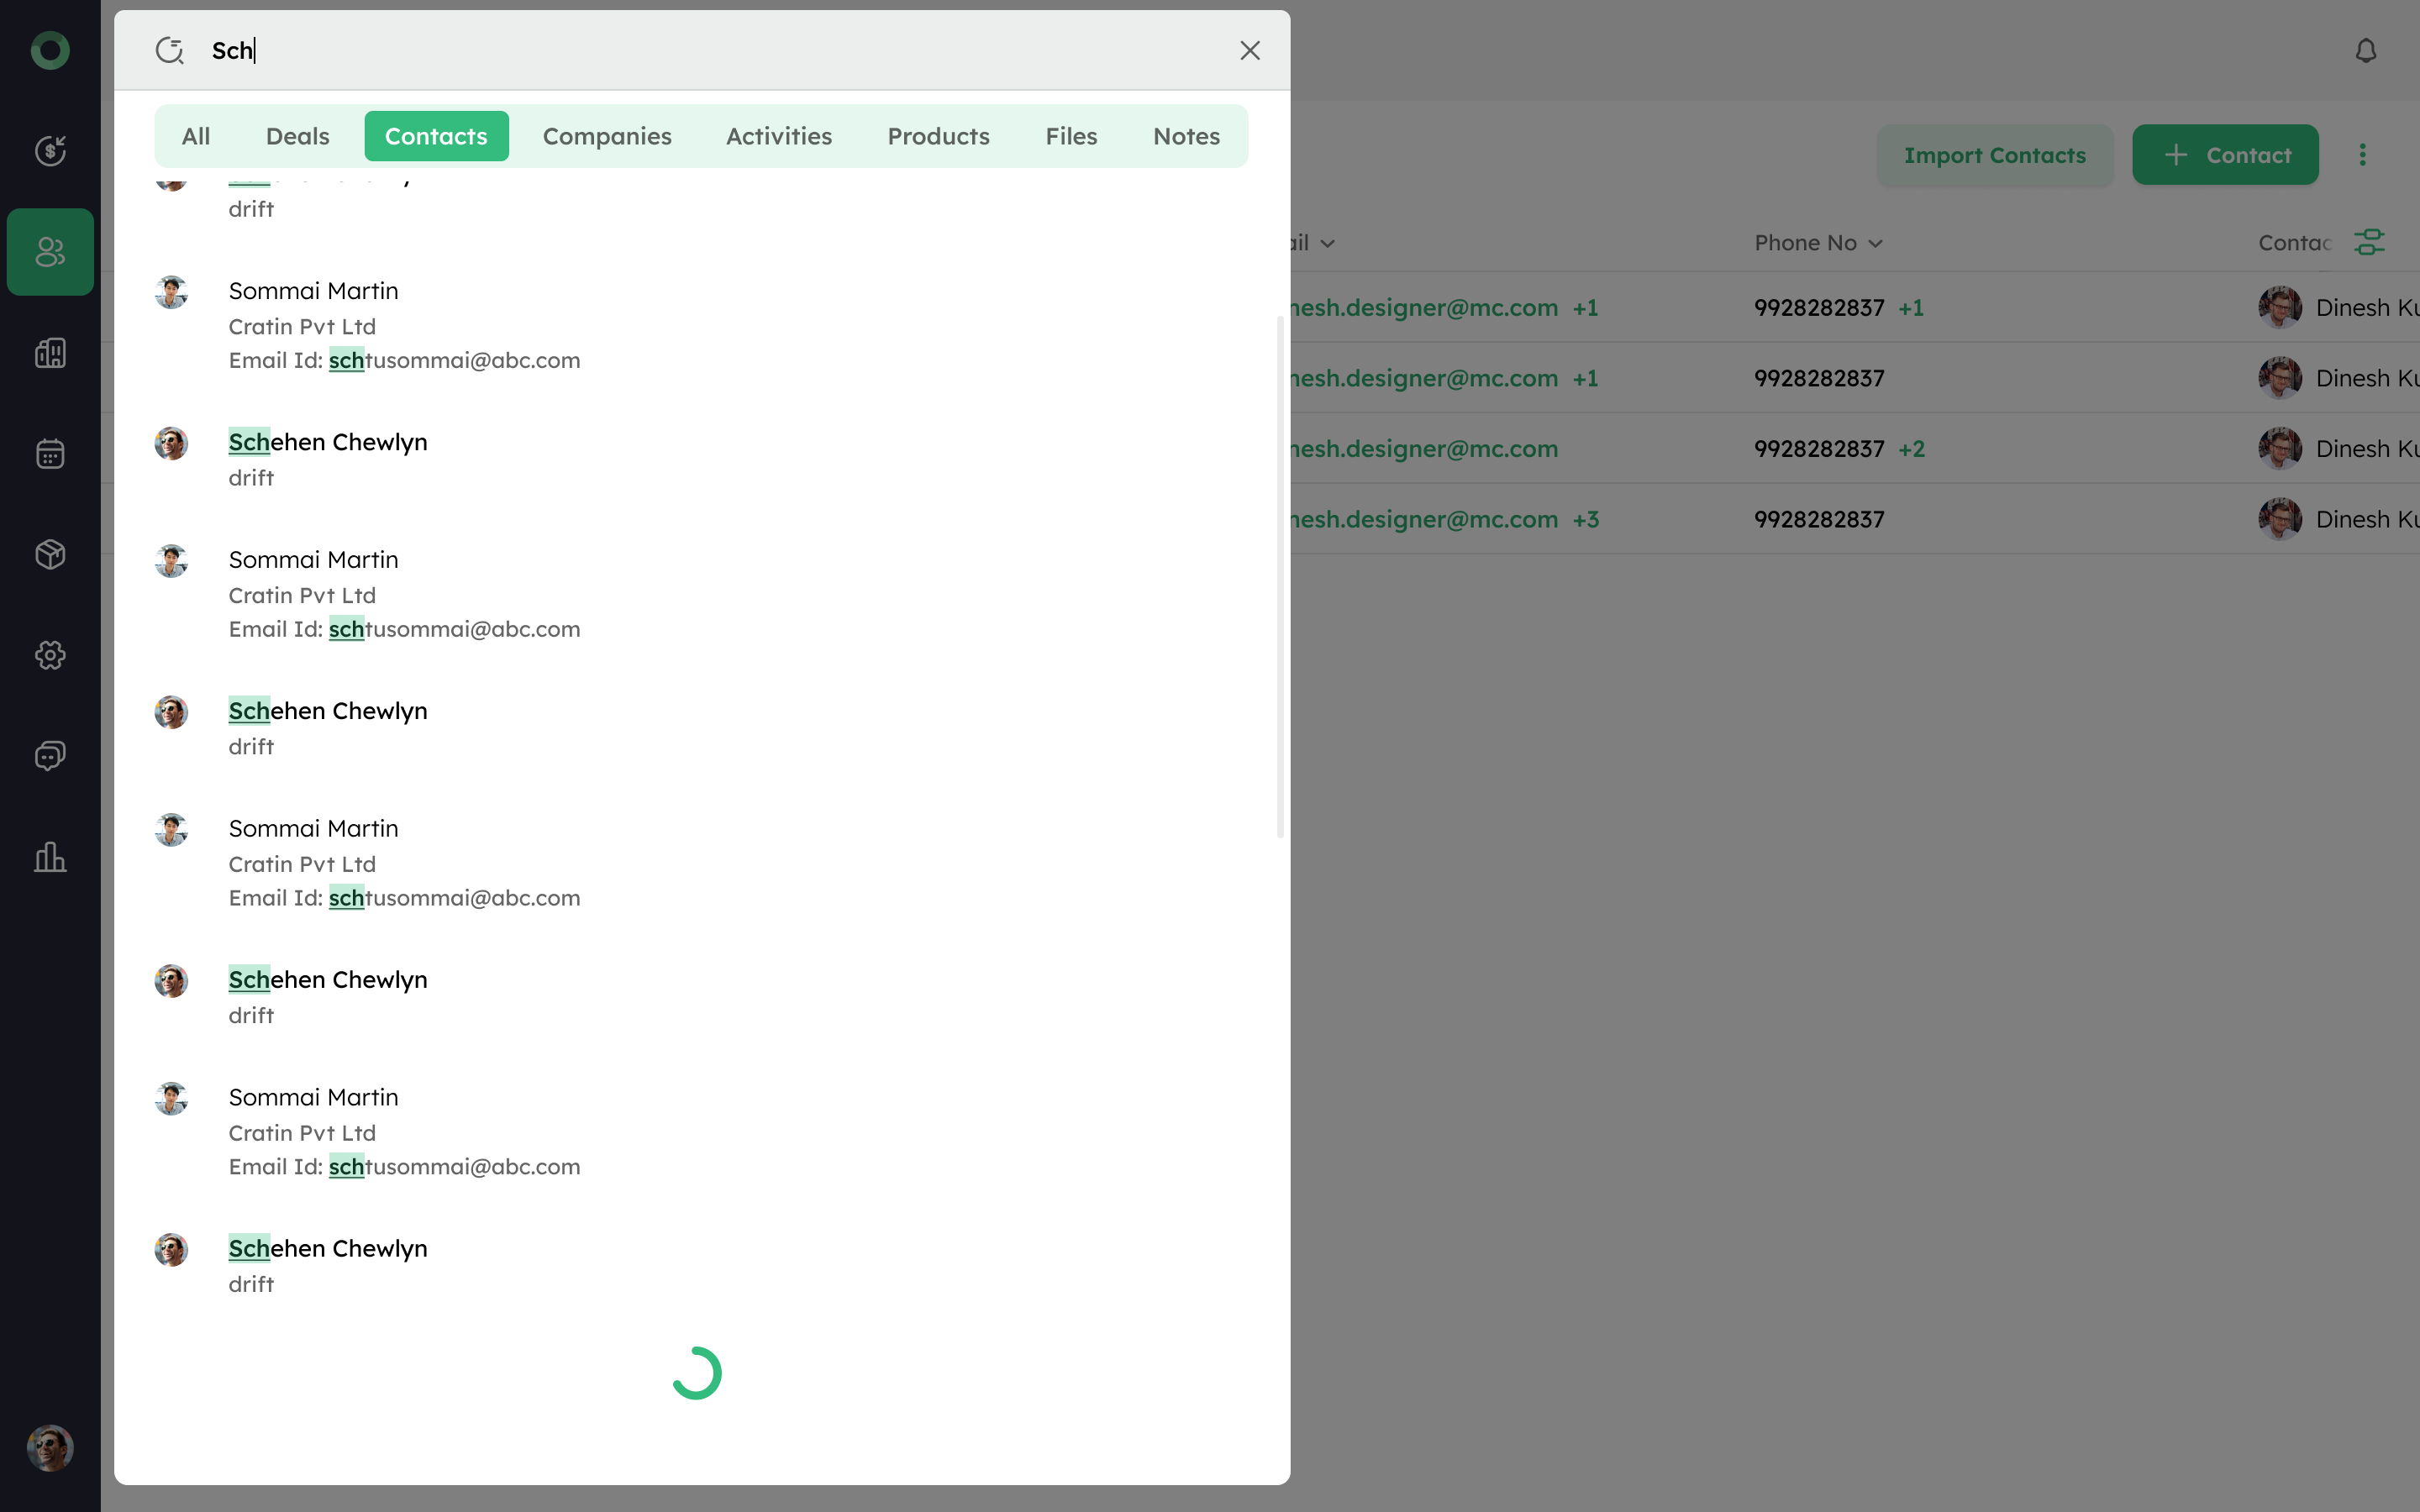Switch to the Companies tab
Viewport: 2420px width, 1512px height.
tap(607, 136)
